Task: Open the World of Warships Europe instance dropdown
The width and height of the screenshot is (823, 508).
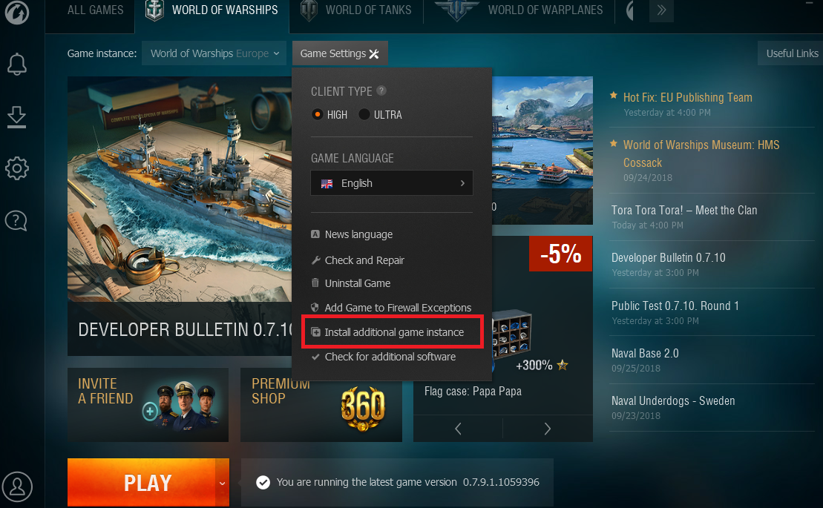Action: click(x=214, y=53)
